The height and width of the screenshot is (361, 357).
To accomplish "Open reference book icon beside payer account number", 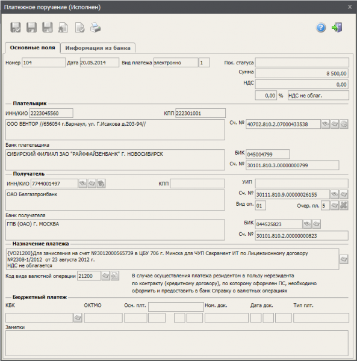I will [x=335, y=124].
